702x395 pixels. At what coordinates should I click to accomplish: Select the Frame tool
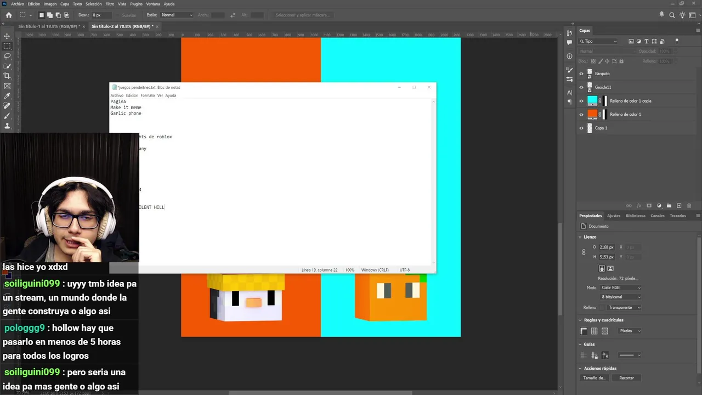tap(7, 86)
